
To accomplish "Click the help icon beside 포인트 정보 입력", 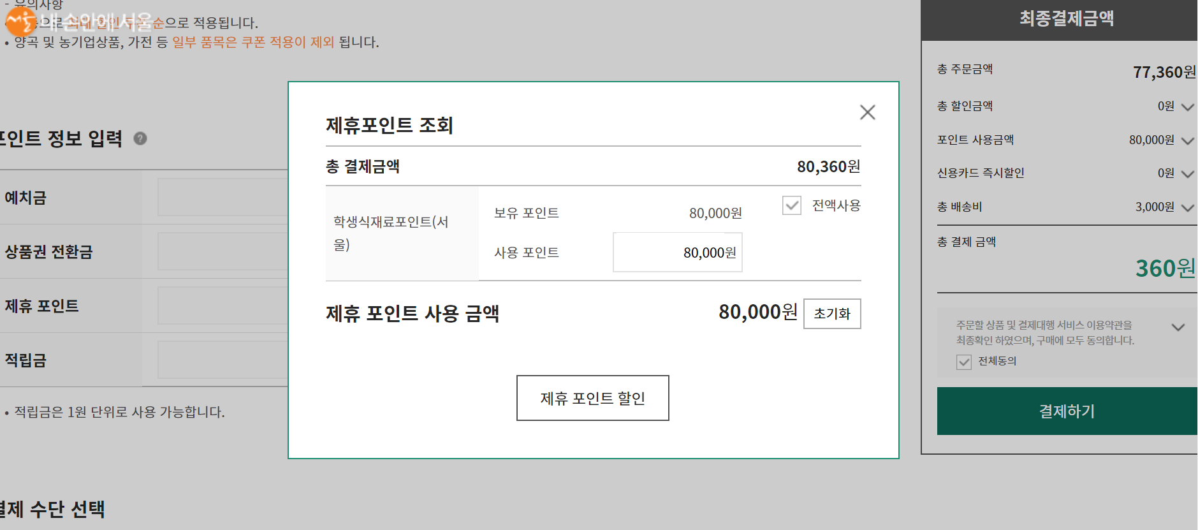I will pos(140,138).
